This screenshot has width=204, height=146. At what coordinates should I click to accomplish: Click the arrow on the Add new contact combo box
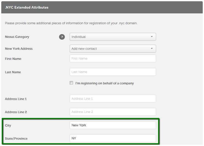pos(152,48)
